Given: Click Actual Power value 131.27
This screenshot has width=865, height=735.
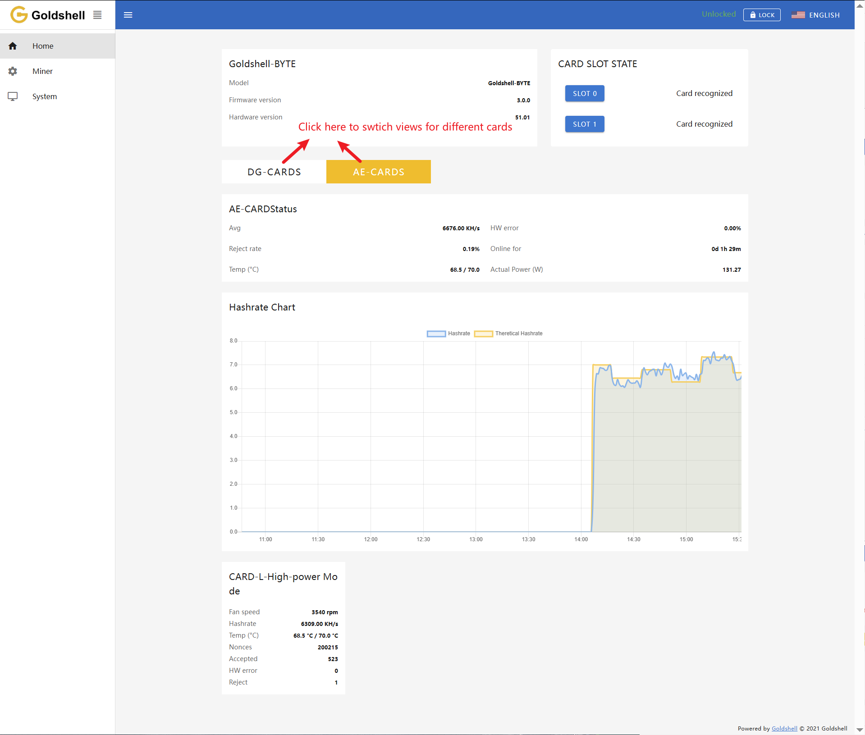Looking at the screenshot, I should [x=732, y=270].
